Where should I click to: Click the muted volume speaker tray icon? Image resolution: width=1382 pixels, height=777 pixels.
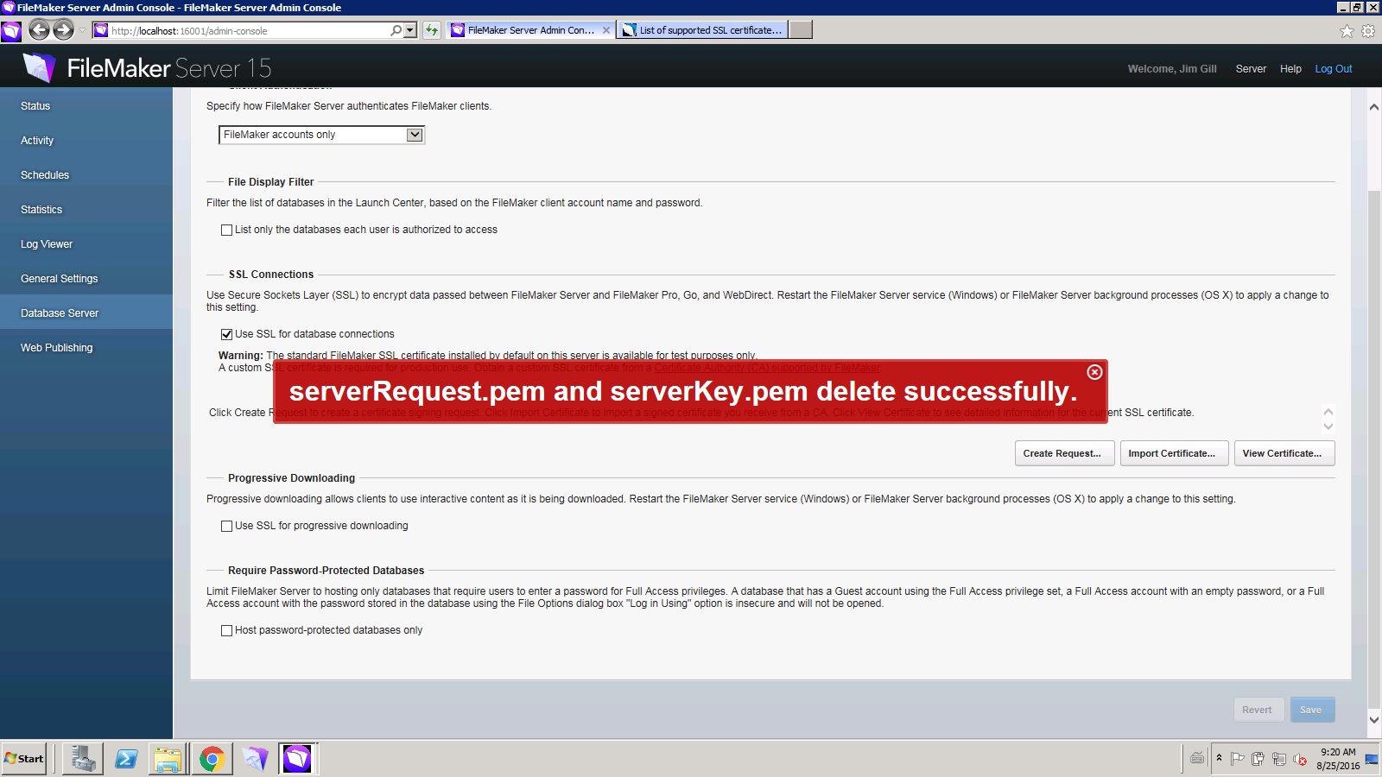(x=1300, y=759)
